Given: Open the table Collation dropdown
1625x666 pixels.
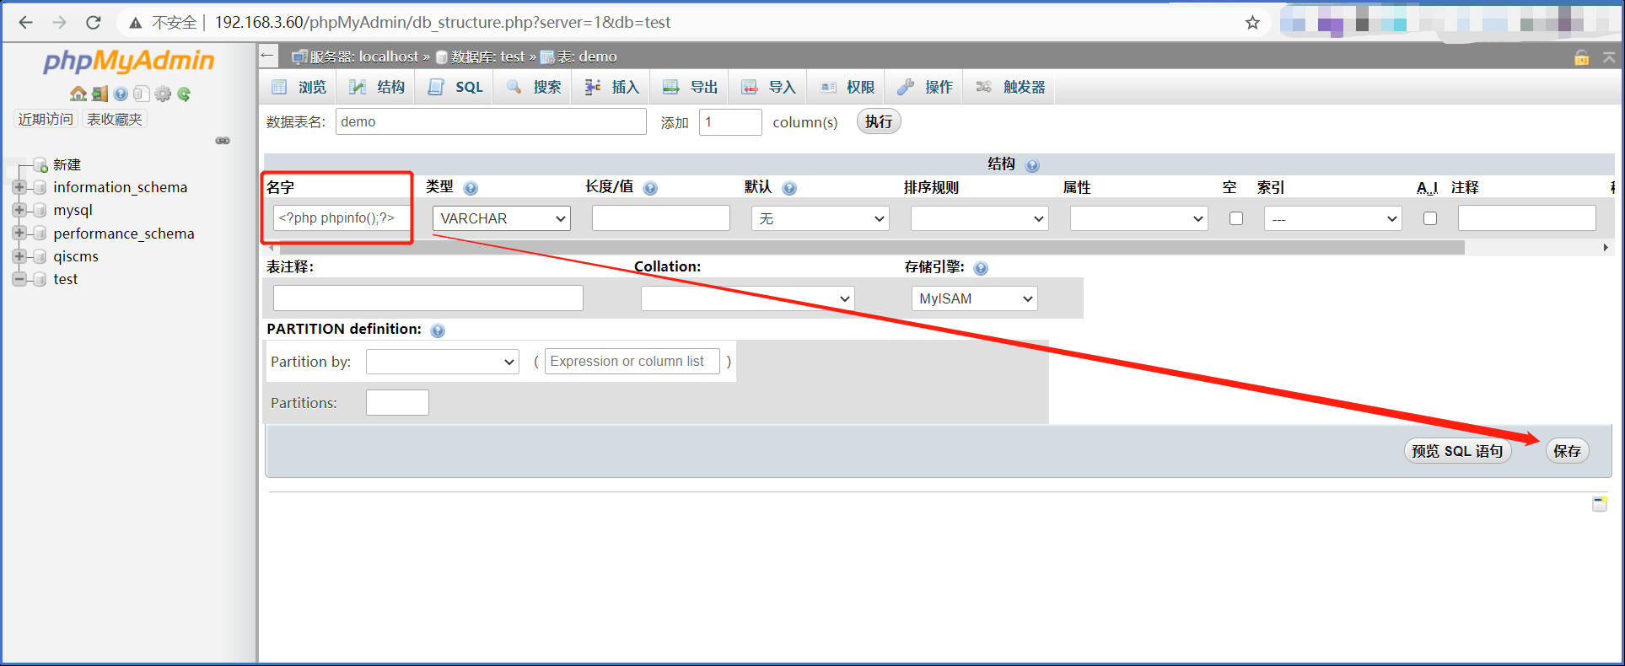Looking at the screenshot, I should point(748,298).
